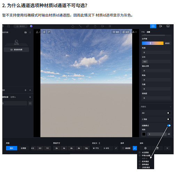Switch to the video camera mode icon
The height and width of the screenshot is (173, 184).
coord(161,26)
